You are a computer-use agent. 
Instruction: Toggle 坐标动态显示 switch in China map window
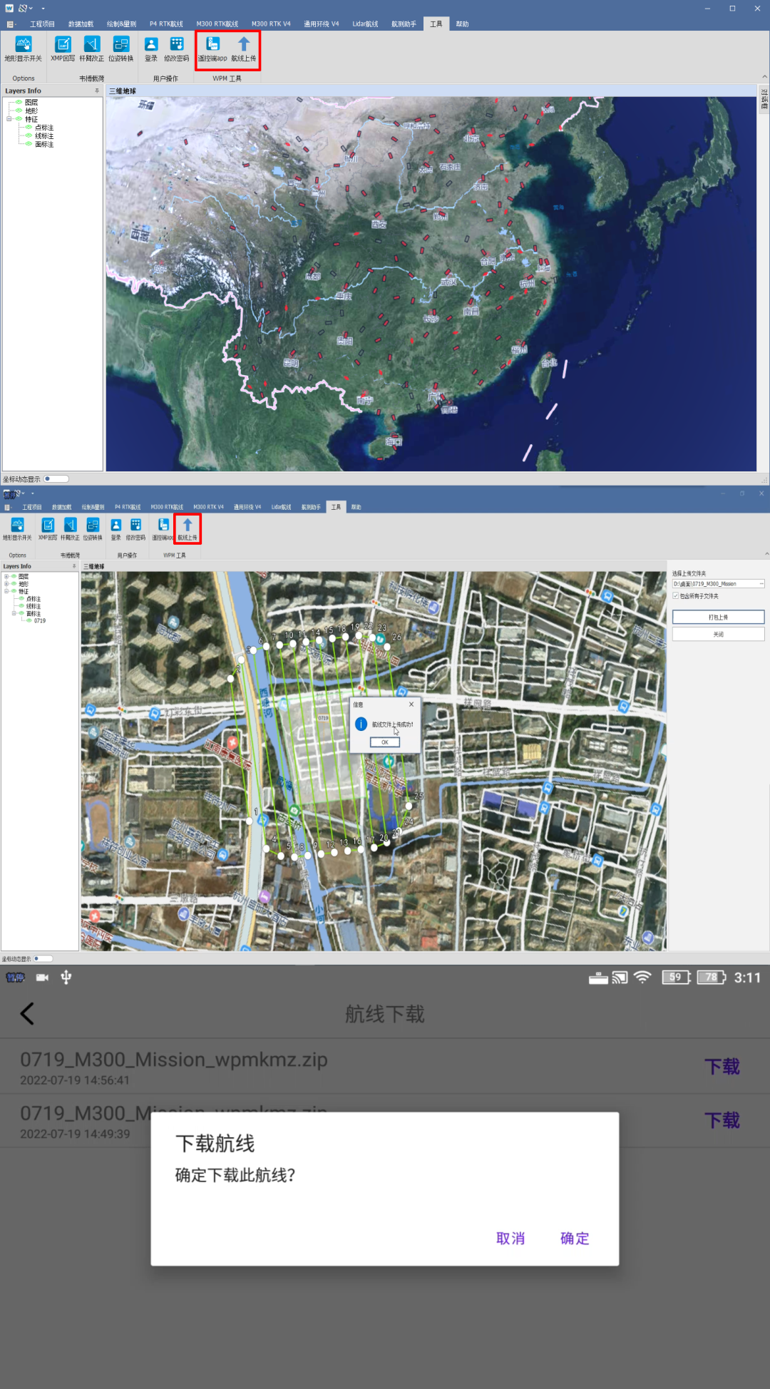coord(56,479)
